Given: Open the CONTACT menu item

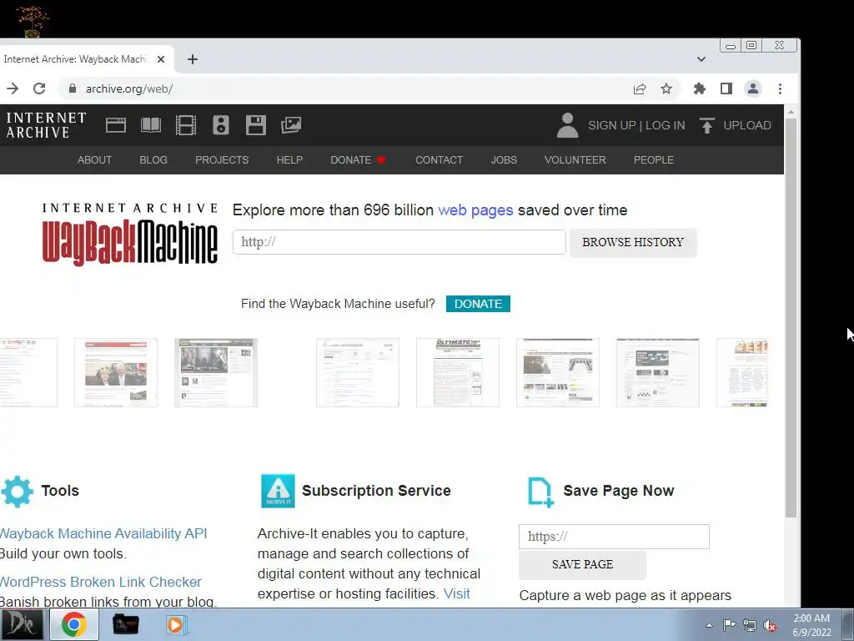Looking at the screenshot, I should coord(439,160).
